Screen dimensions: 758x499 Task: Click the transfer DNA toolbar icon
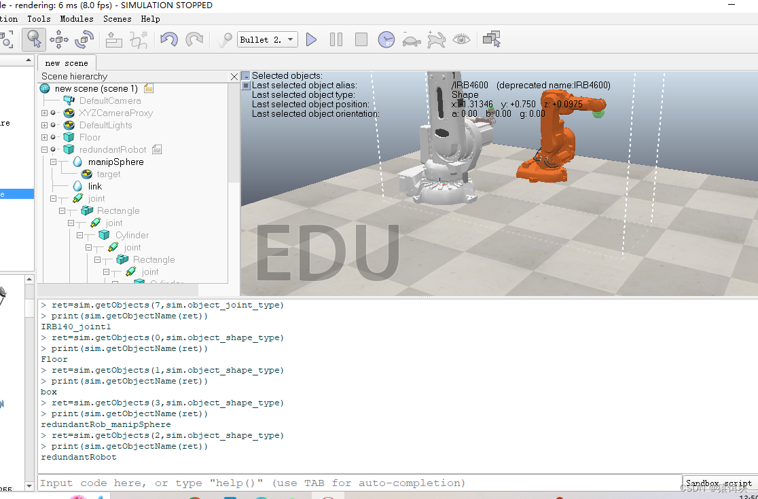click(139, 39)
